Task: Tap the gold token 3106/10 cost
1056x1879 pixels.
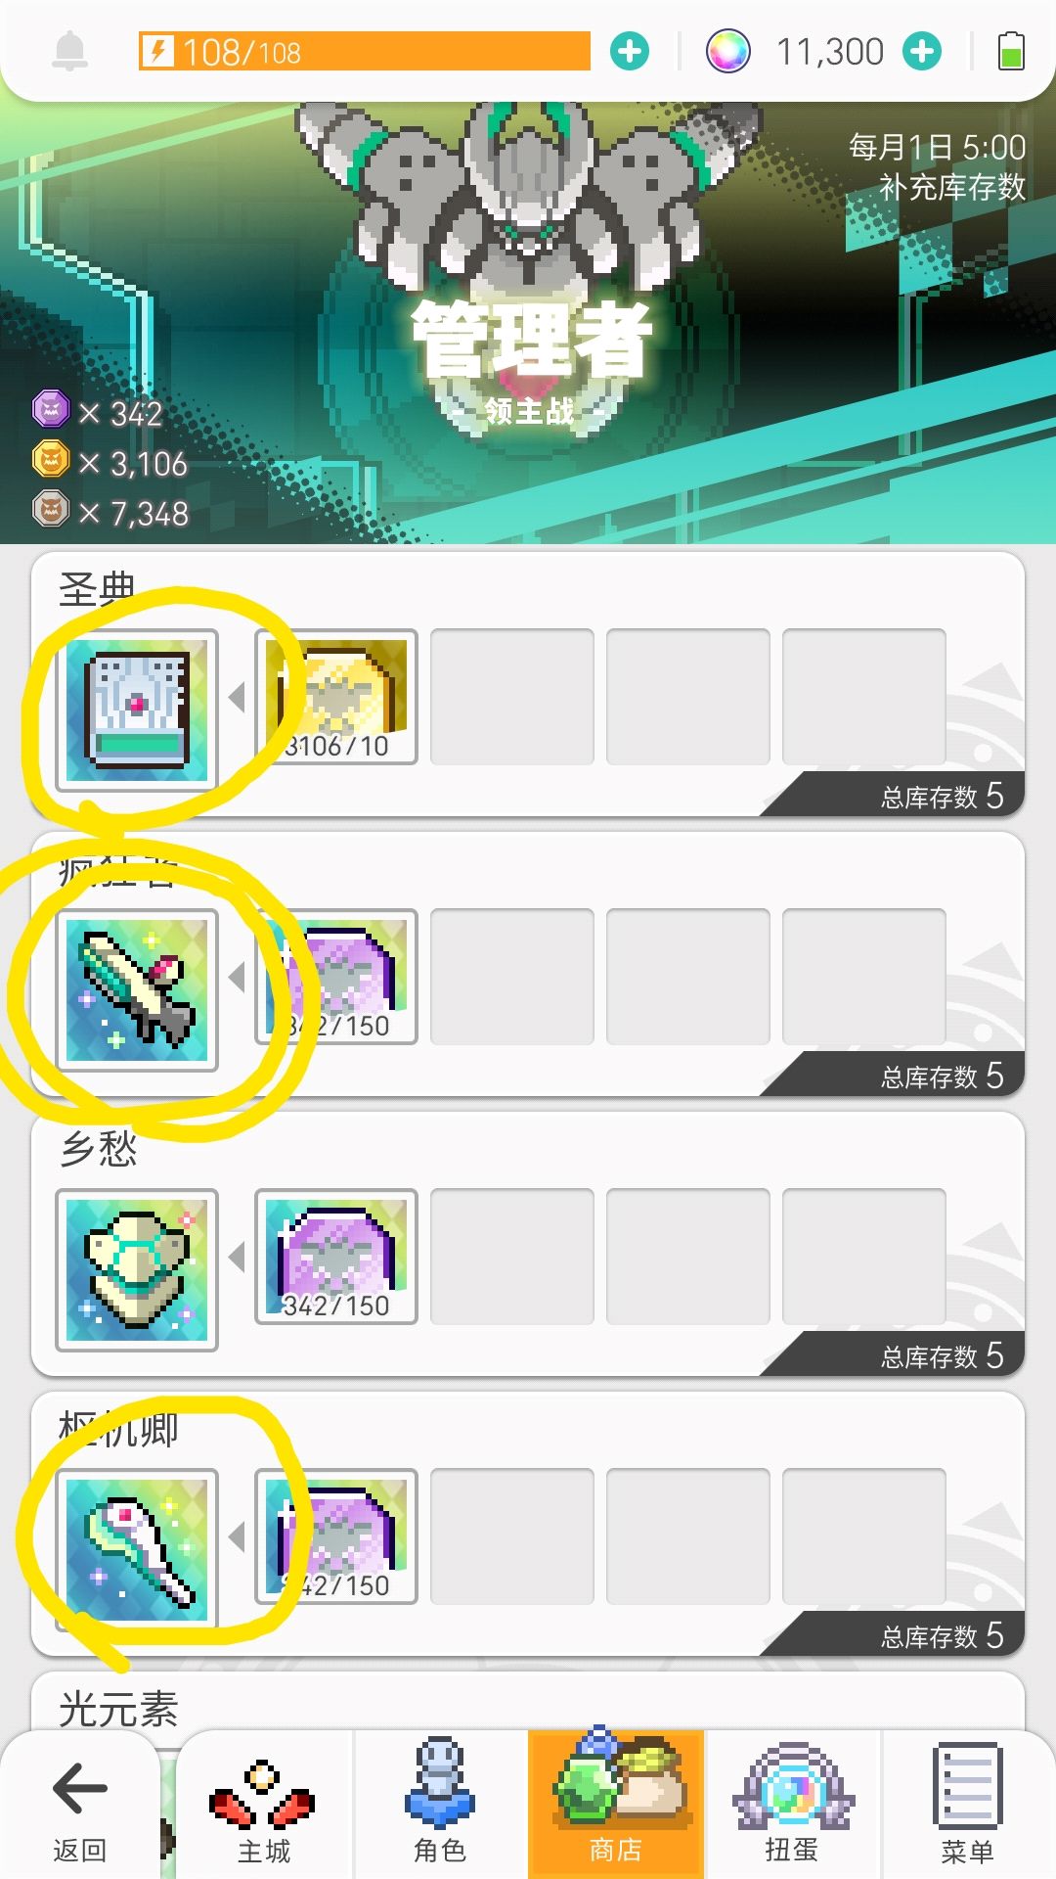Action: coord(336,697)
